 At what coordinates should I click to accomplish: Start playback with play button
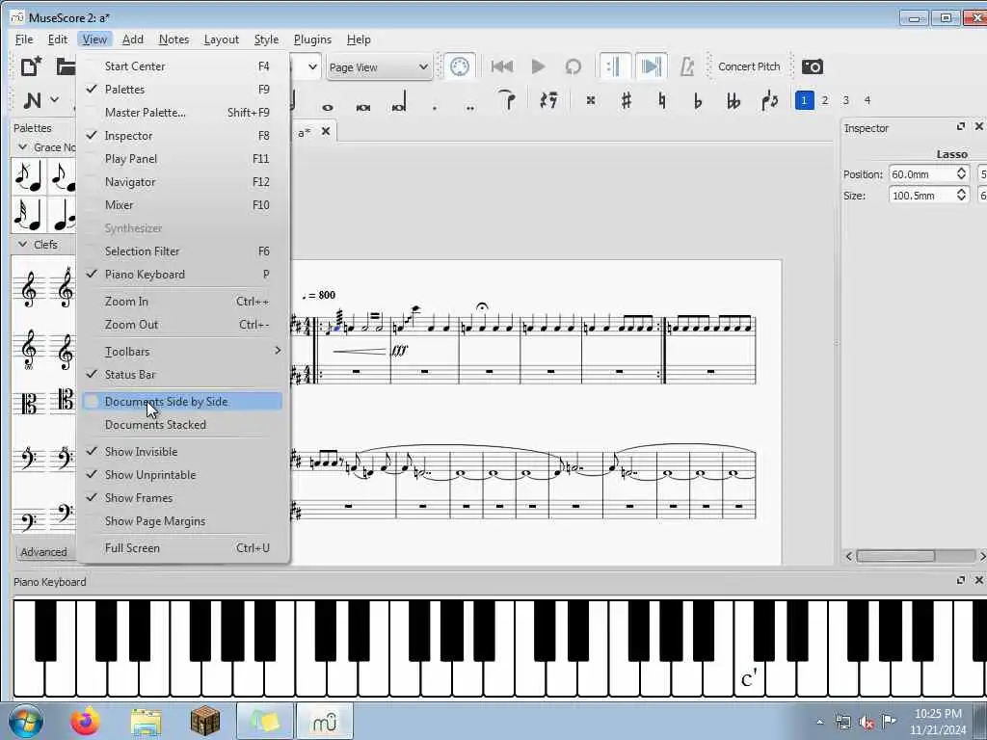[538, 66]
